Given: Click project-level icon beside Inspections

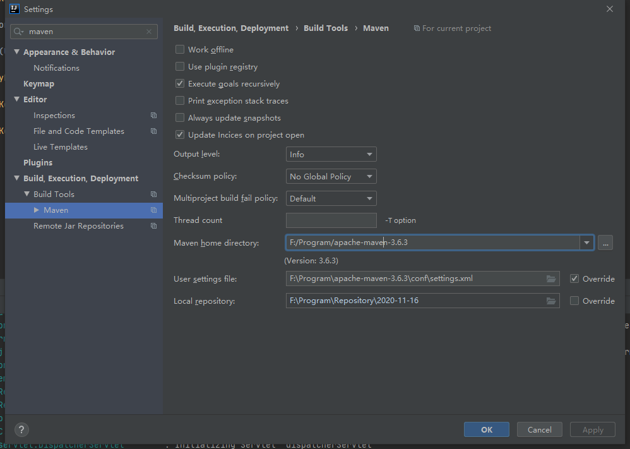Looking at the screenshot, I should tap(153, 116).
